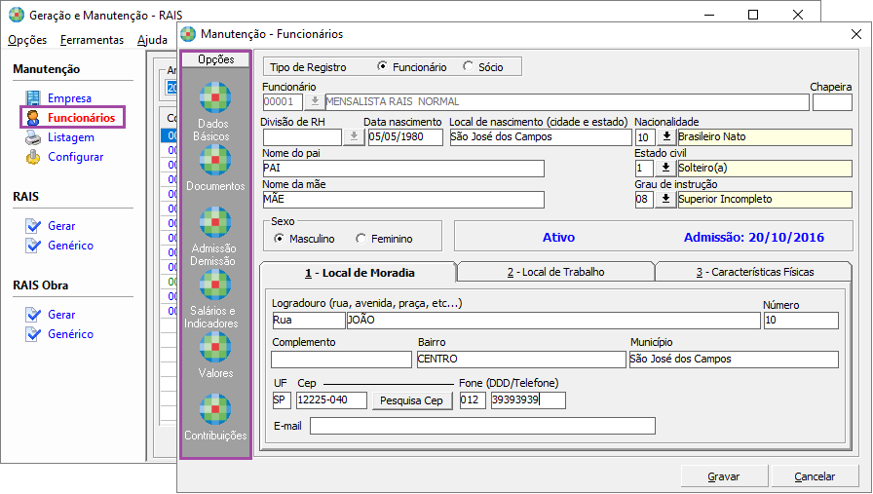The height and width of the screenshot is (494, 873).
Task: Open Dados Básicos section icon
Action: coord(215,97)
